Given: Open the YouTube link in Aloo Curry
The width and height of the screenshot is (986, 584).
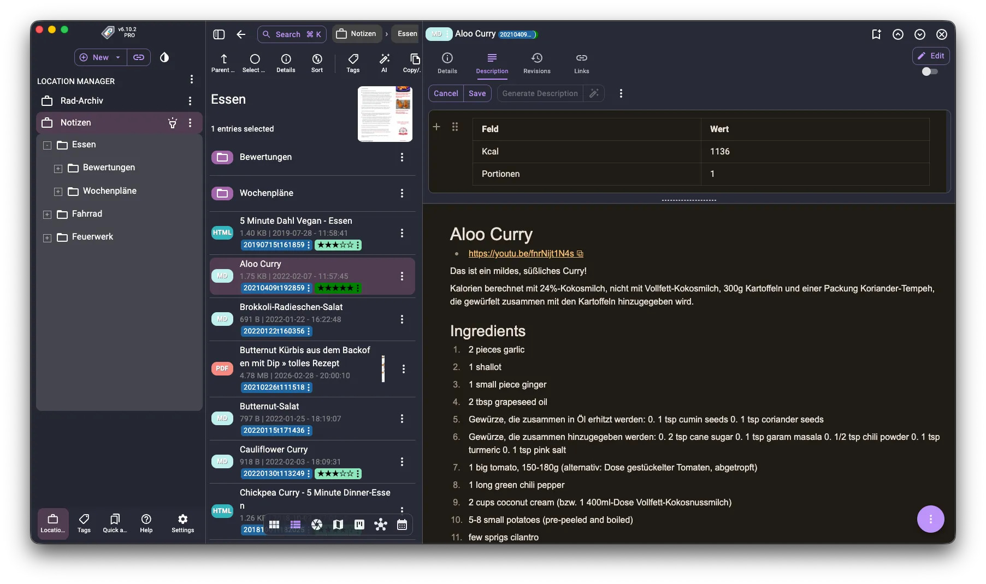Looking at the screenshot, I should (x=521, y=253).
